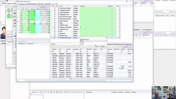Enable the Применить checkbox for the Курс row

pos(112,23)
